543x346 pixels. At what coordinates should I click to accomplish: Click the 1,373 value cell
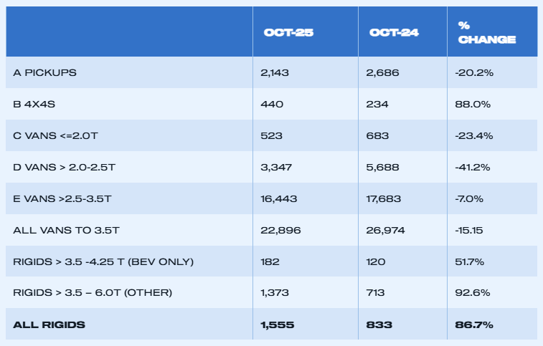[275, 294]
